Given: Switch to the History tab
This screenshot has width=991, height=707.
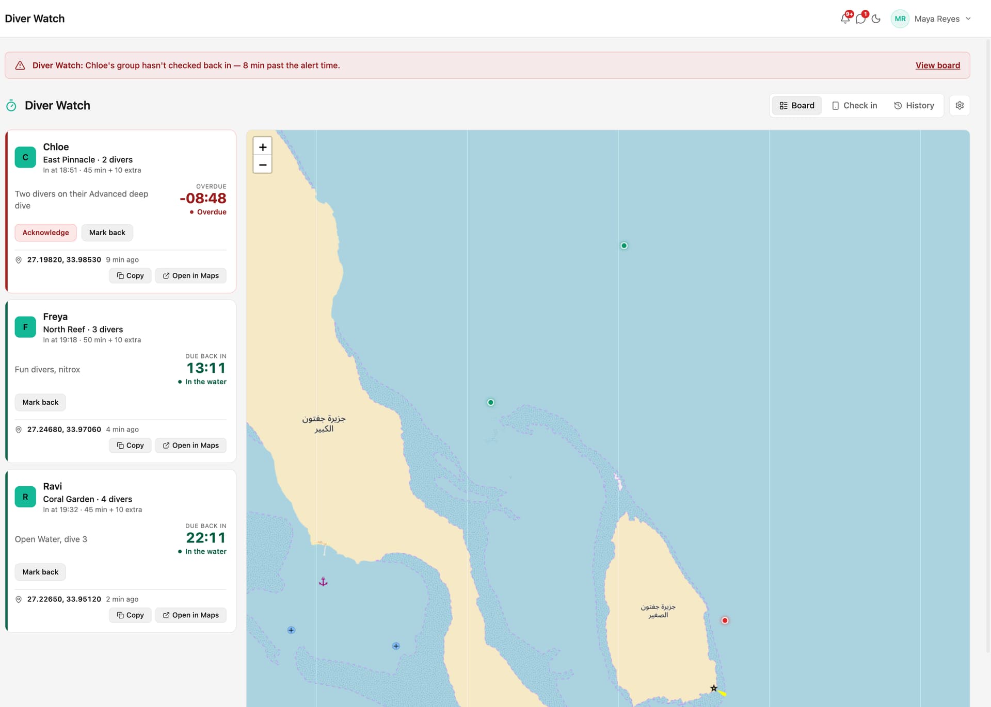Looking at the screenshot, I should 914,105.
